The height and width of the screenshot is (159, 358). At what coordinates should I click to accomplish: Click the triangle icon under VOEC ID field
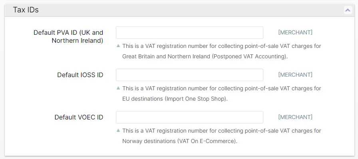[x=118, y=131]
